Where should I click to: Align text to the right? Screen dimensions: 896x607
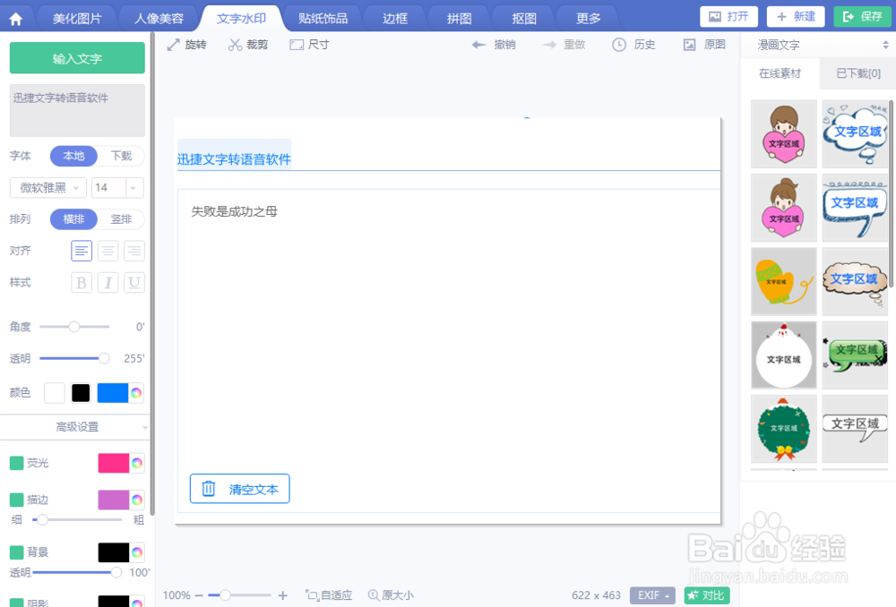[x=134, y=251]
